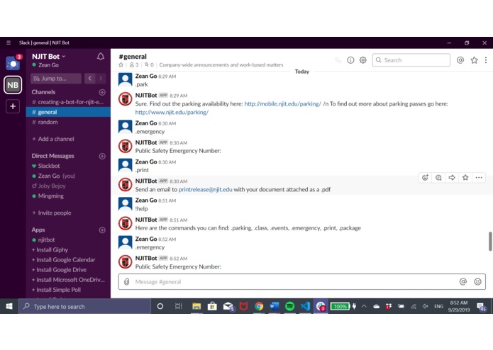Attach a file with paperclip icon
Viewport: 493px width, 350px height.
126,281
